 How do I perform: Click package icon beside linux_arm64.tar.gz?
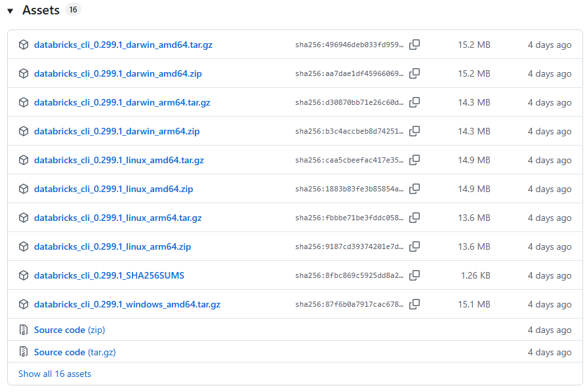point(24,218)
